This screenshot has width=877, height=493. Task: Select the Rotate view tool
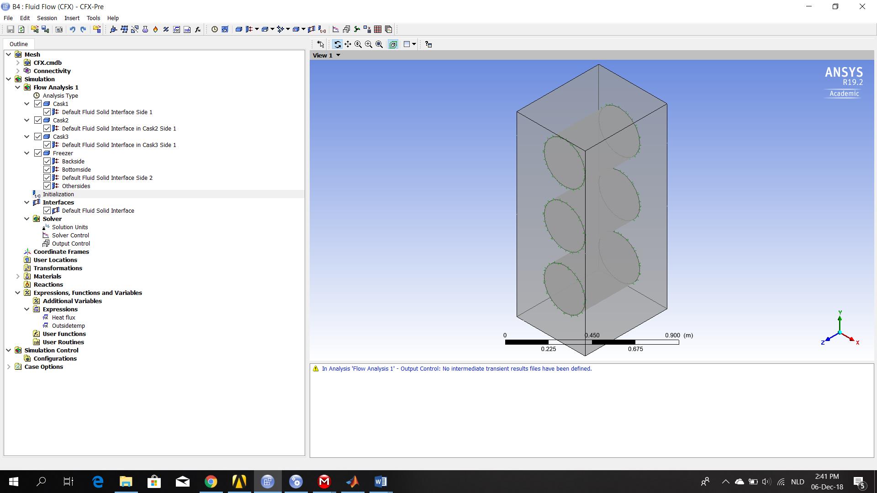337,44
